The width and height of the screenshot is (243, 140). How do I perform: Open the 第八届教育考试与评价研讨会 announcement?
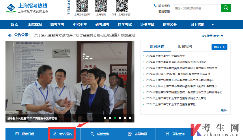click(85, 35)
